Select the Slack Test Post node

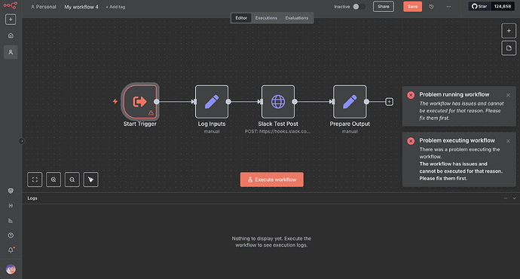click(278, 102)
